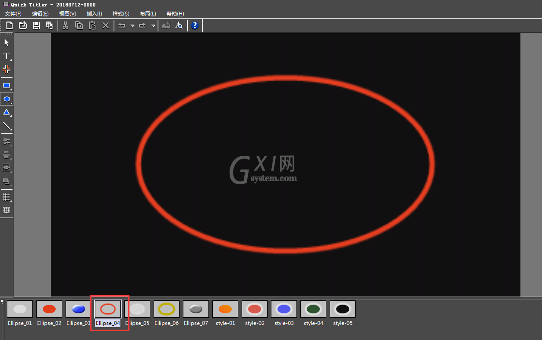
Task: Toggle the grid display icon
Action: click(6, 197)
